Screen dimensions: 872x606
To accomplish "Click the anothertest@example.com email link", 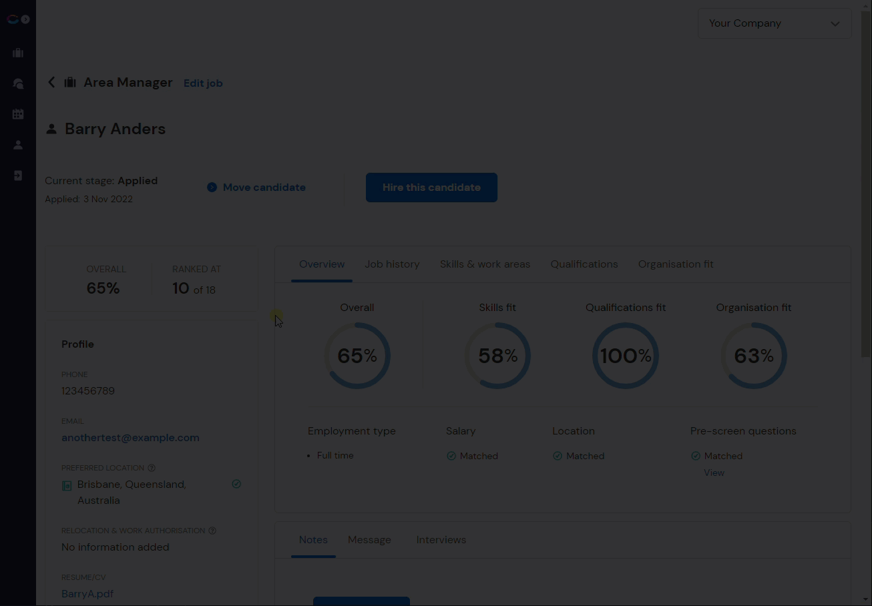I will click(130, 438).
